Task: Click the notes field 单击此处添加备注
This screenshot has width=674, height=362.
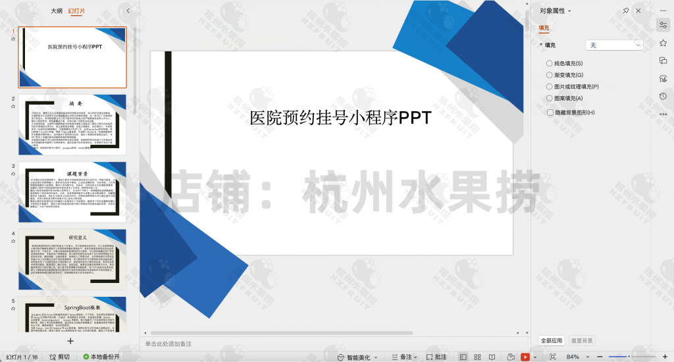Action: 168,344
